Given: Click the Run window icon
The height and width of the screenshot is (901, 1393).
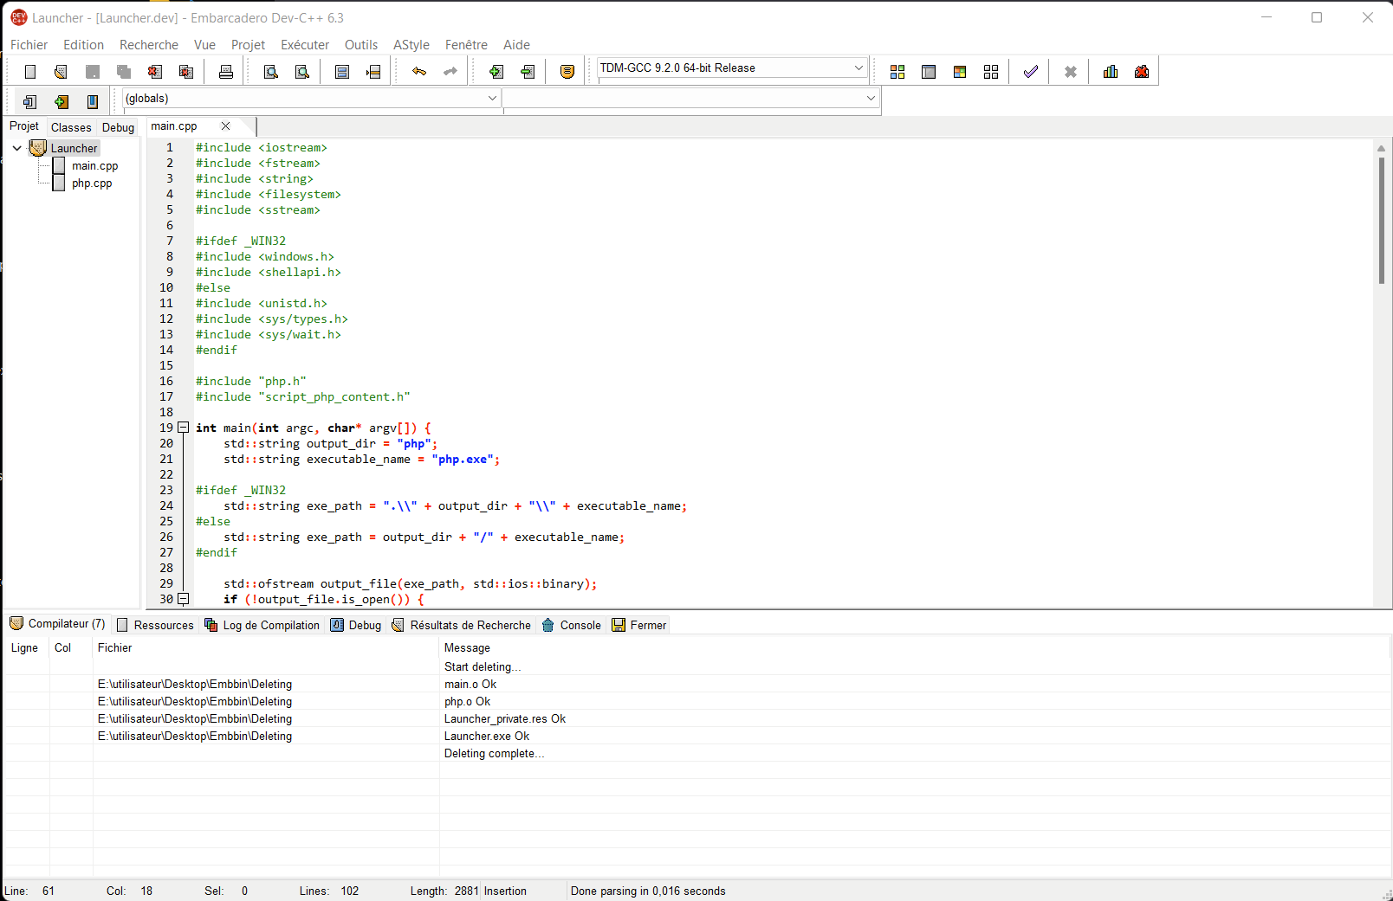Looking at the screenshot, I should point(929,72).
